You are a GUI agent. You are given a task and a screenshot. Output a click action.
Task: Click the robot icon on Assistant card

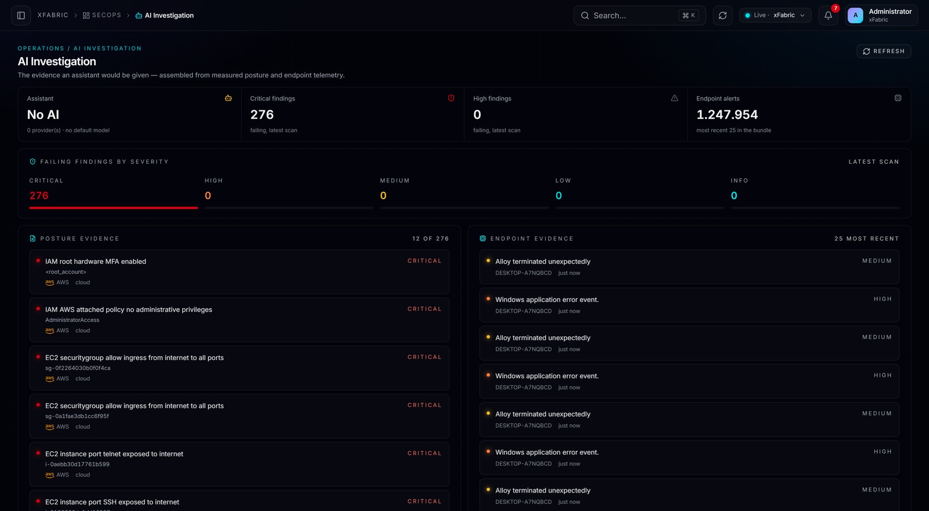(228, 98)
